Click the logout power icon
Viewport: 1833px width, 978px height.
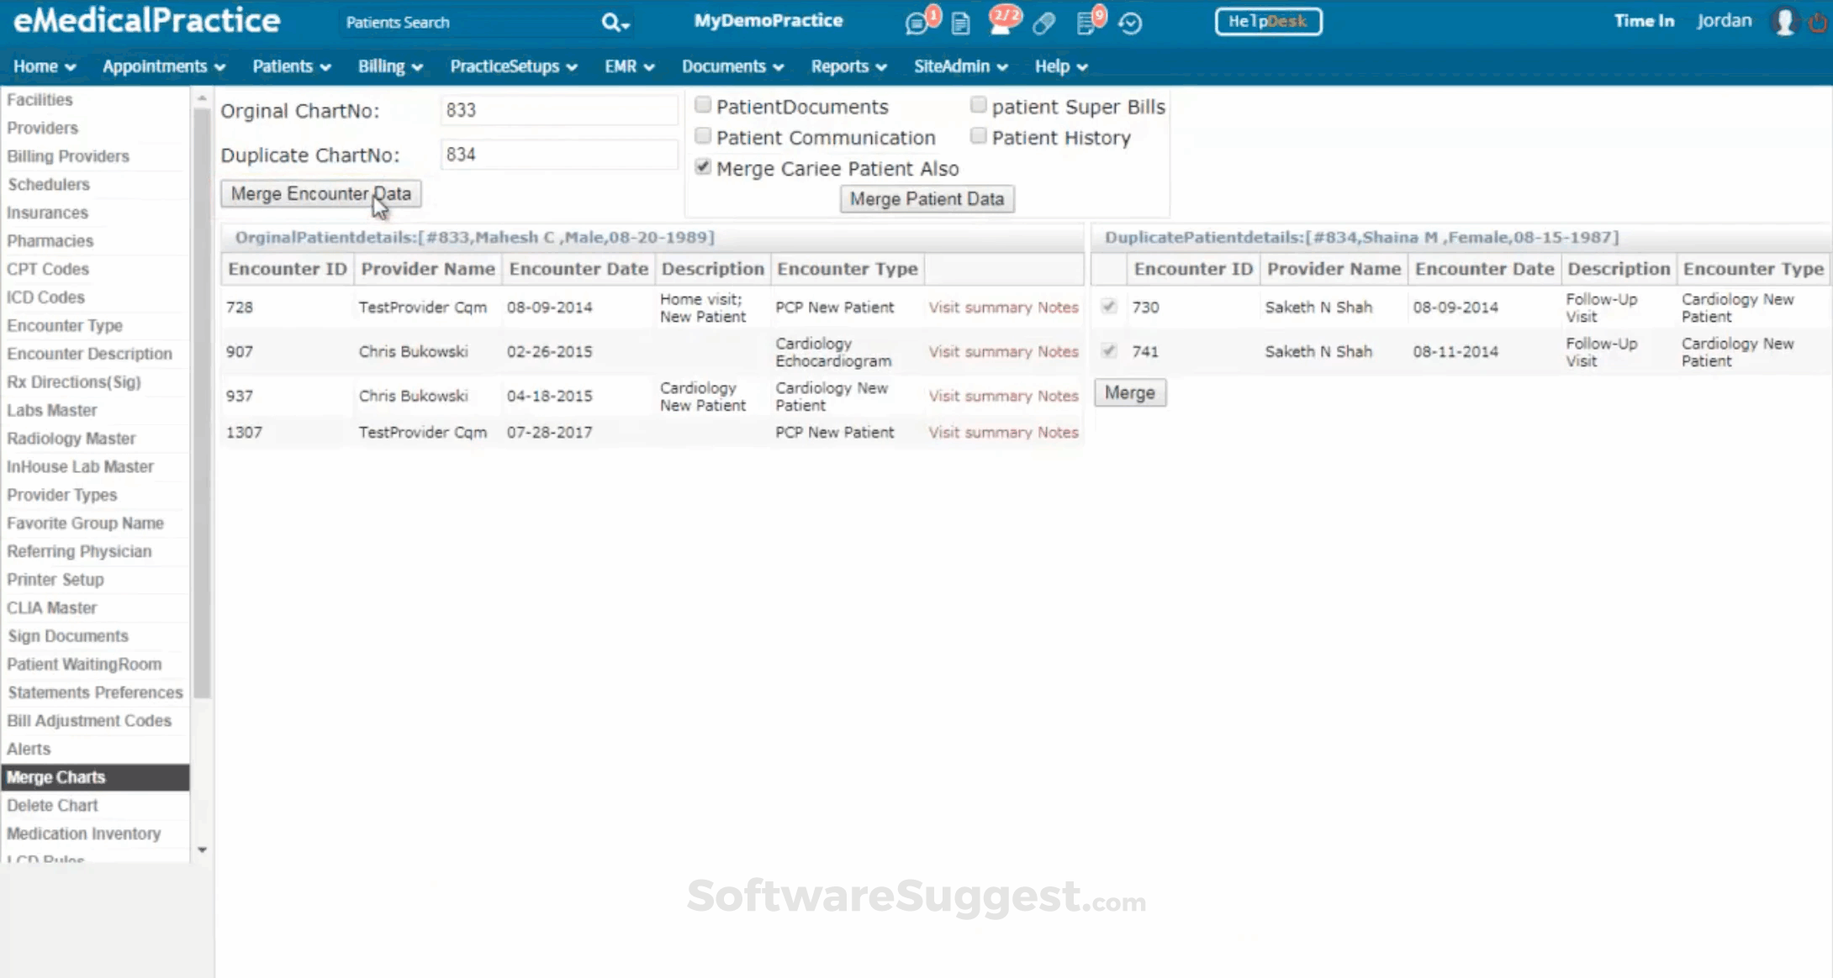[1819, 22]
